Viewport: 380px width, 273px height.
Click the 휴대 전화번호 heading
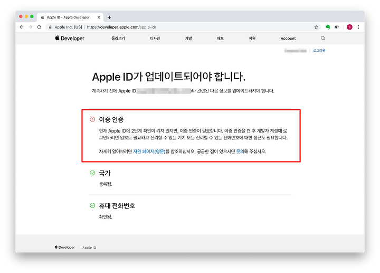(117, 205)
